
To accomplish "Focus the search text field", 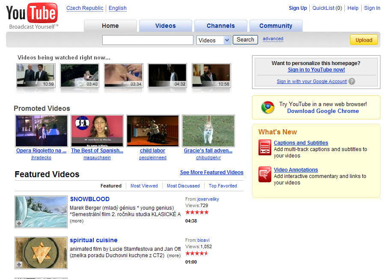I will [148, 40].
